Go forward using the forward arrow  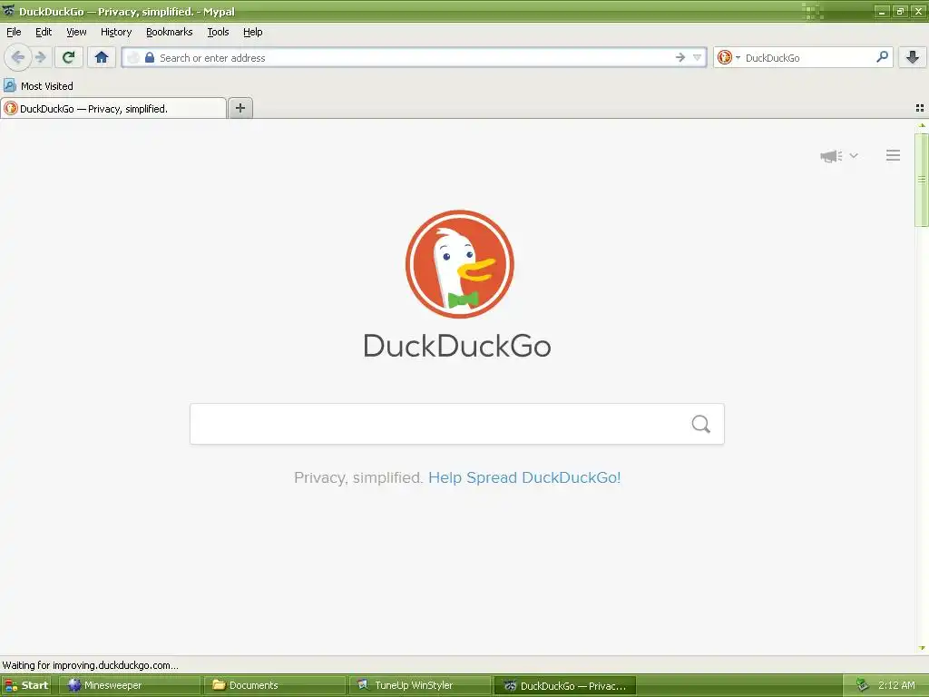40,57
